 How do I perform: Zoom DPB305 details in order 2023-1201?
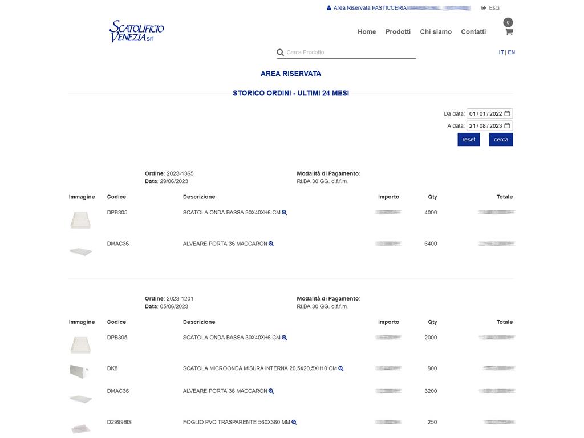pyautogui.click(x=284, y=338)
